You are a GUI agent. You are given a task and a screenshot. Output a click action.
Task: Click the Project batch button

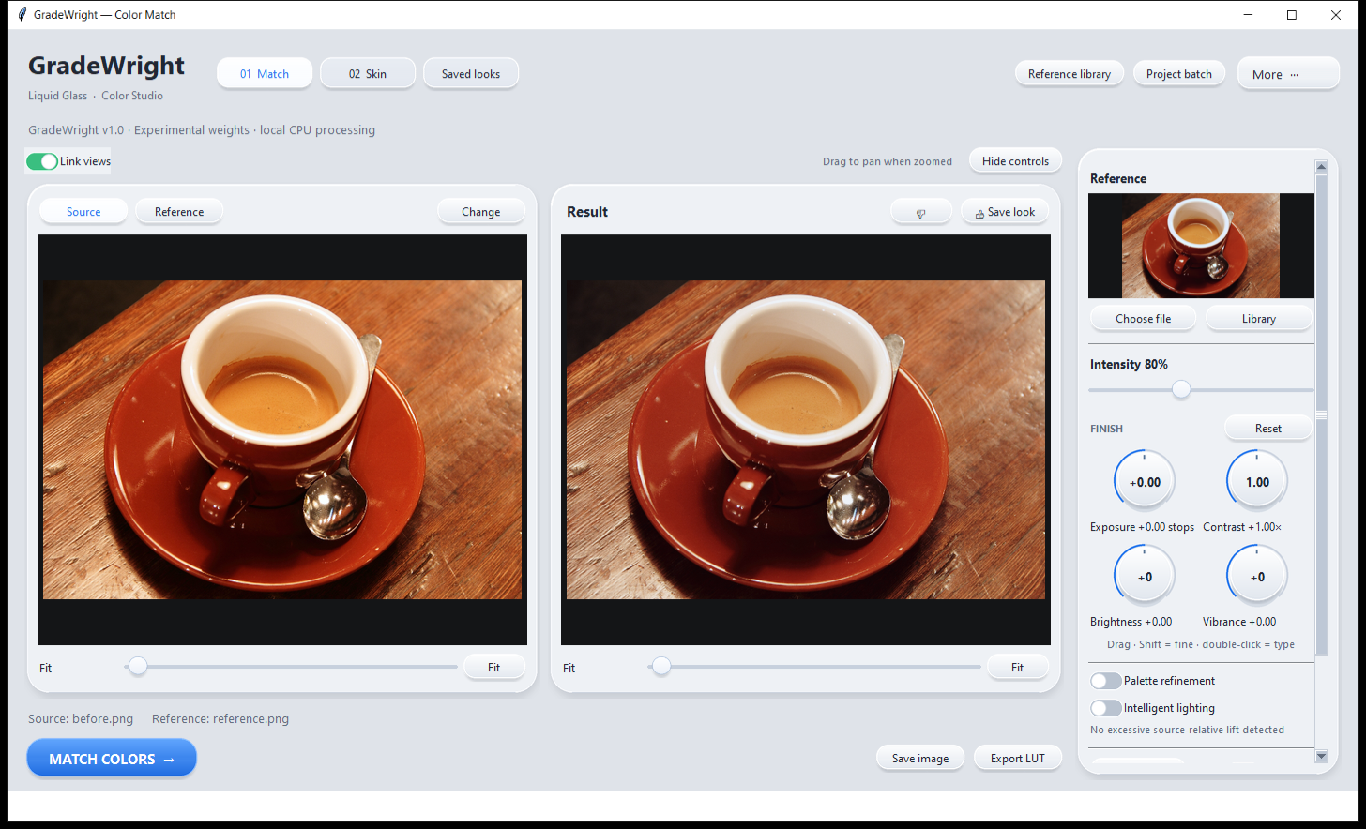[1179, 74]
